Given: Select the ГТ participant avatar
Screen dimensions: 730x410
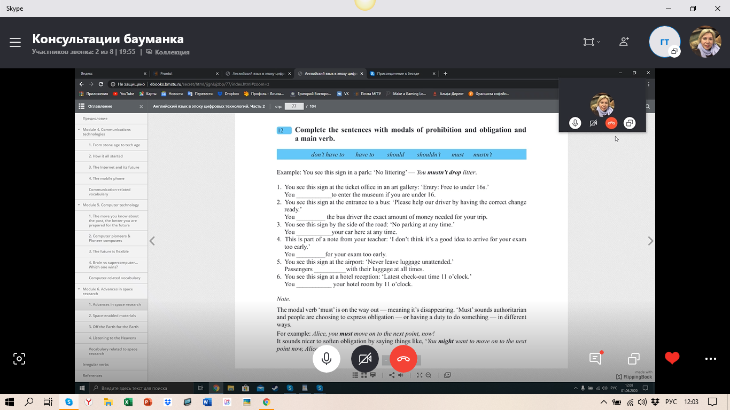Looking at the screenshot, I should tap(664, 42).
